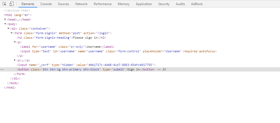Activate the inspect element picker icon
Image resolution: width=280 pixels, height=123 pixels.
[x=5, y=4]
